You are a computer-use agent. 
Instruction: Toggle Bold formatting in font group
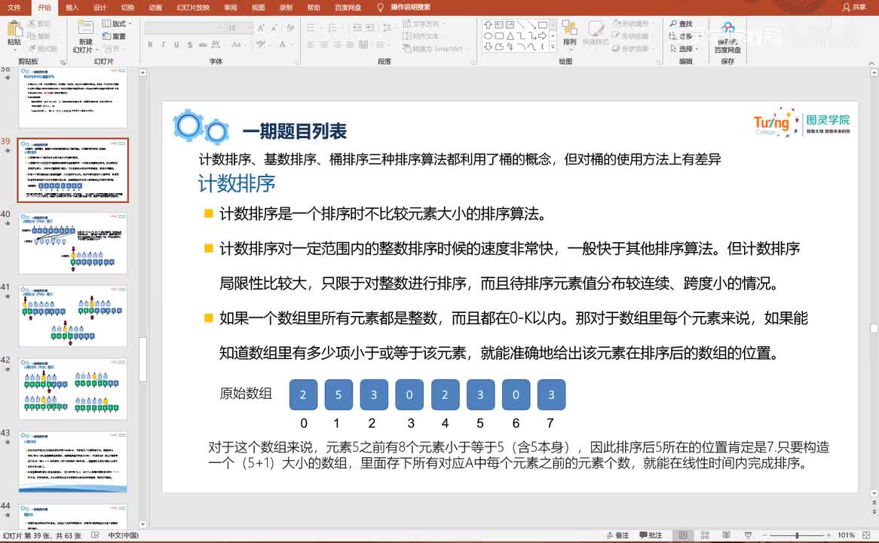(150, 44)
